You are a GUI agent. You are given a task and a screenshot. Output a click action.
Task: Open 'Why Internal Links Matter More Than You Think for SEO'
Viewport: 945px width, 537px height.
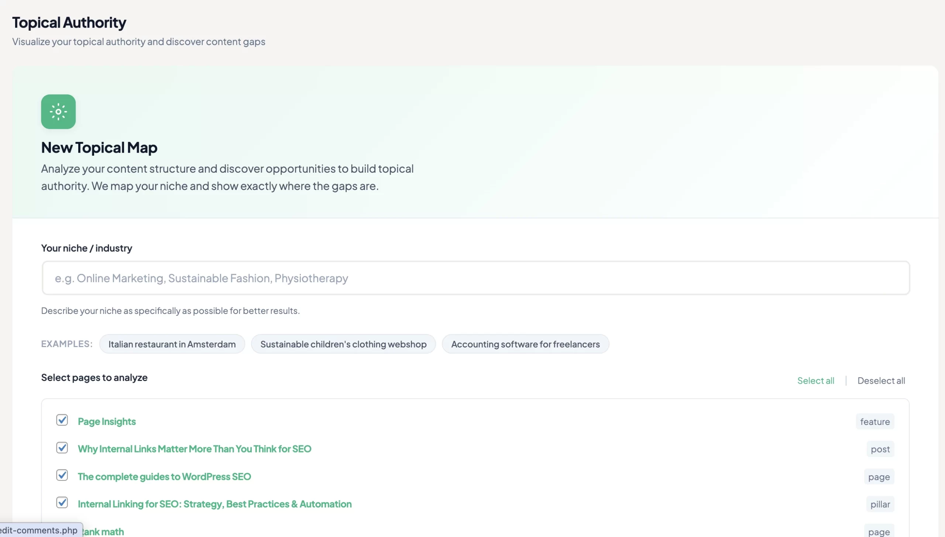pos(195,449)
